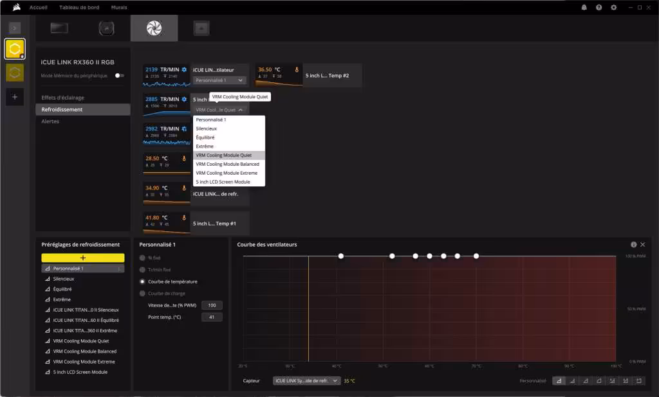659x397 pixels.
Task: Click thermometer icon on 36.50 °C card
Action: pos(297,69)
